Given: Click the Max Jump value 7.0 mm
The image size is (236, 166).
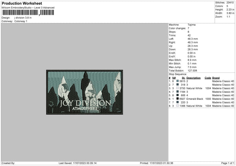Looking at the screenshot, I should coord(192,67).
